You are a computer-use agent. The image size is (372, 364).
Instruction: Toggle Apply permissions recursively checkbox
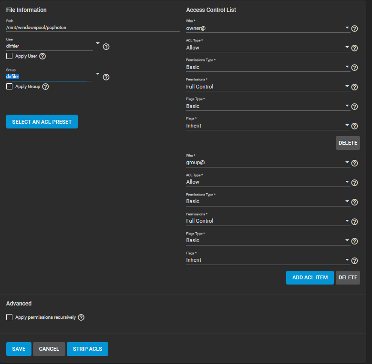[x=10, y=317]
